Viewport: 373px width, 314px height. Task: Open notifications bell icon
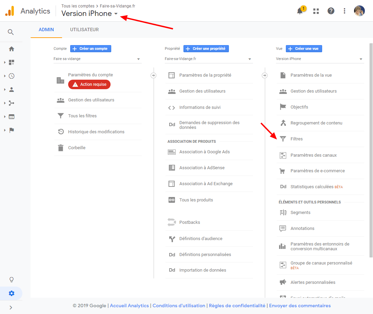click(x=300, y=11)
